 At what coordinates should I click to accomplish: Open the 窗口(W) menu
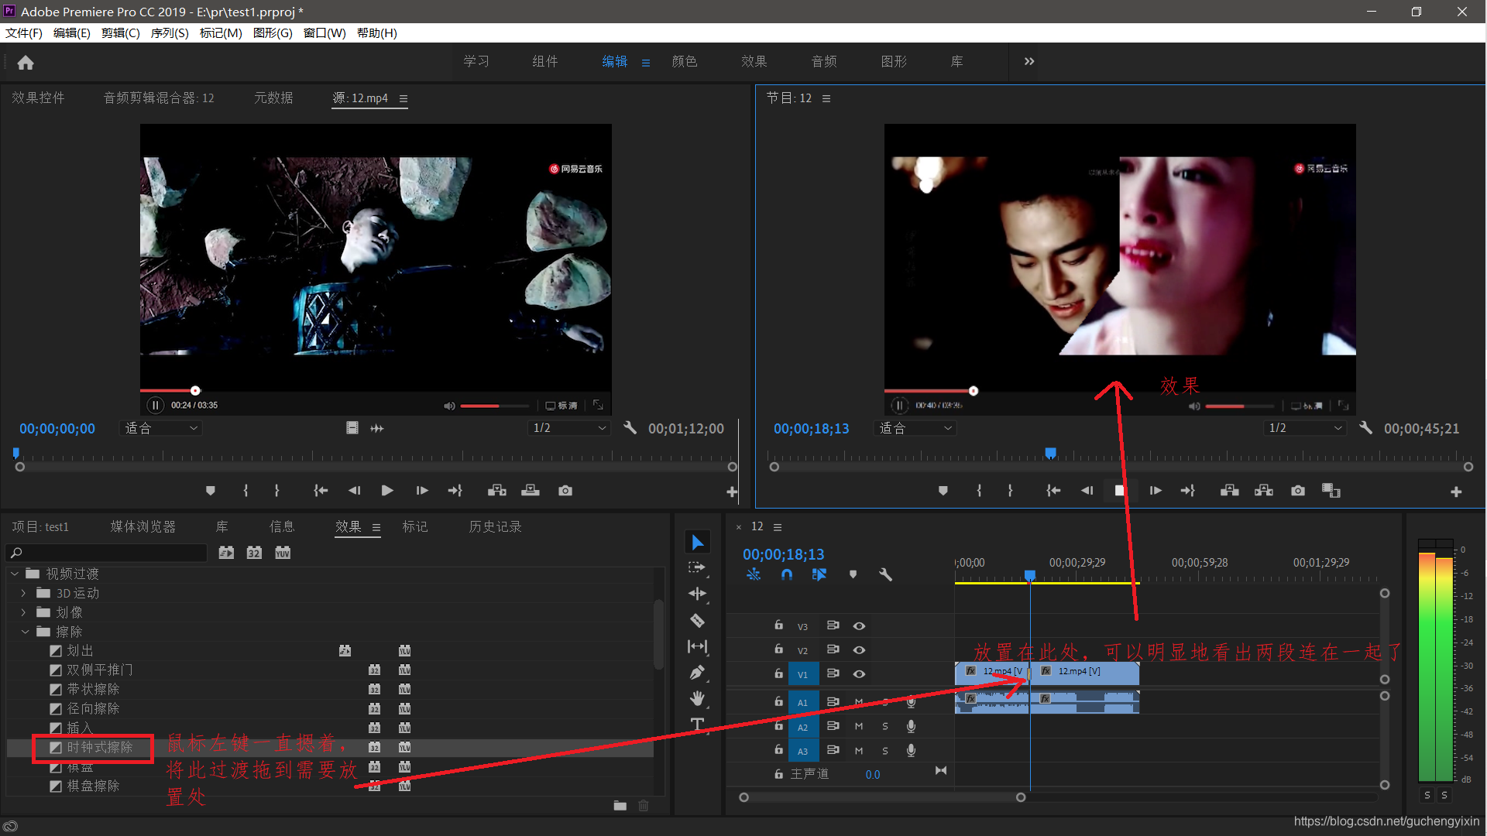[325, 33]
